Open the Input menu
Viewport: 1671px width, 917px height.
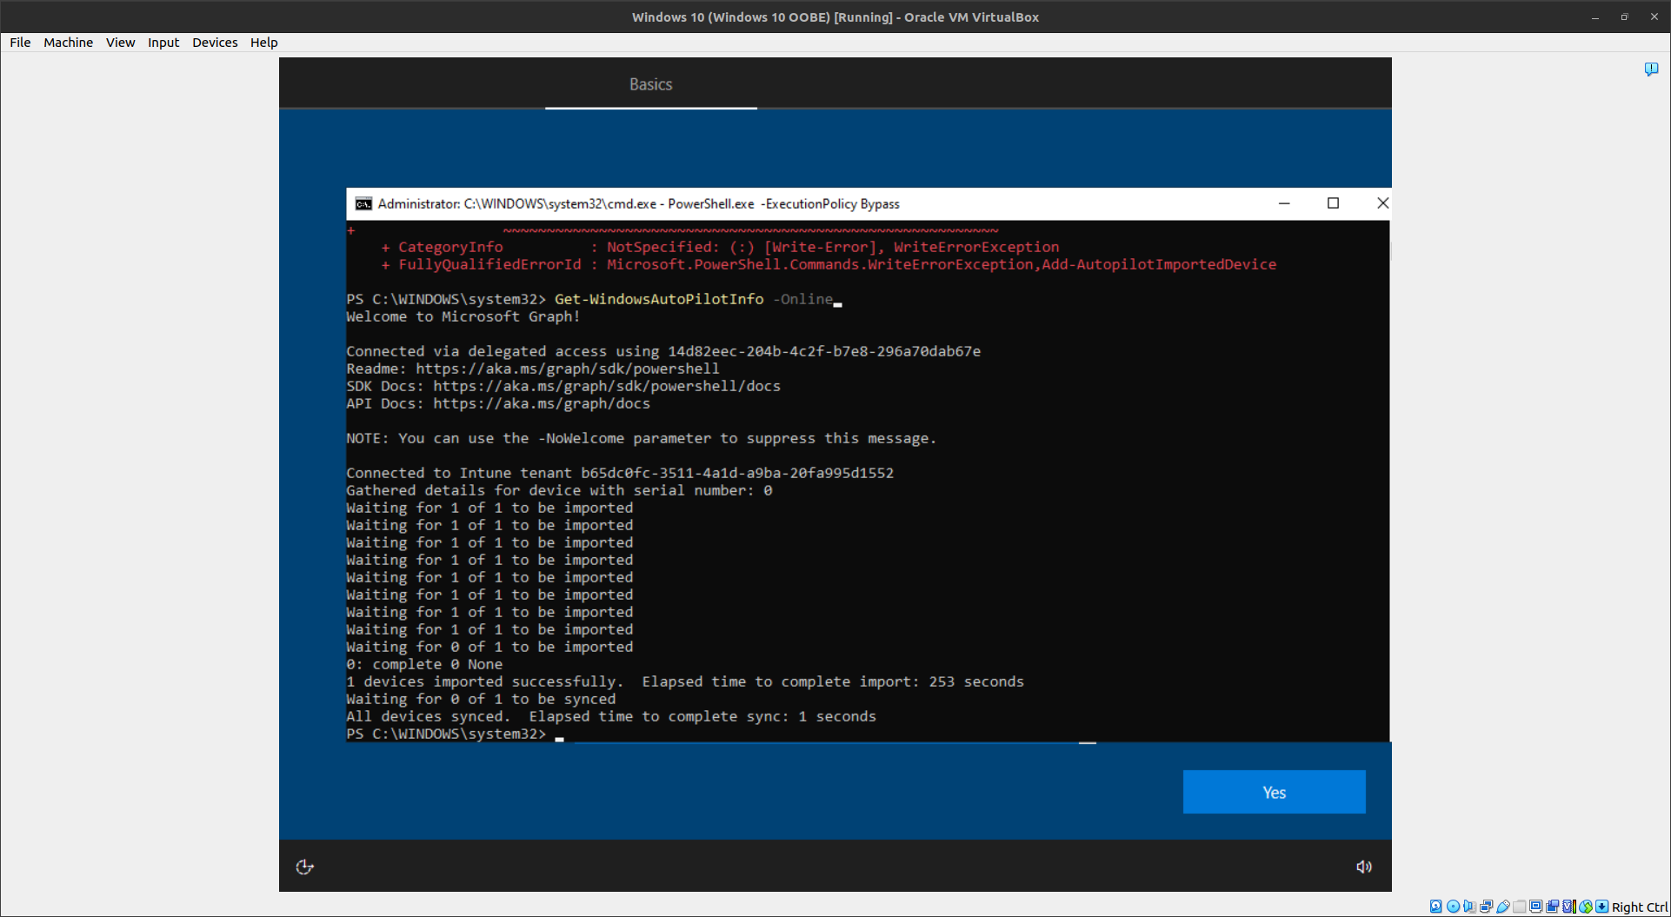(x=163, y=42)
